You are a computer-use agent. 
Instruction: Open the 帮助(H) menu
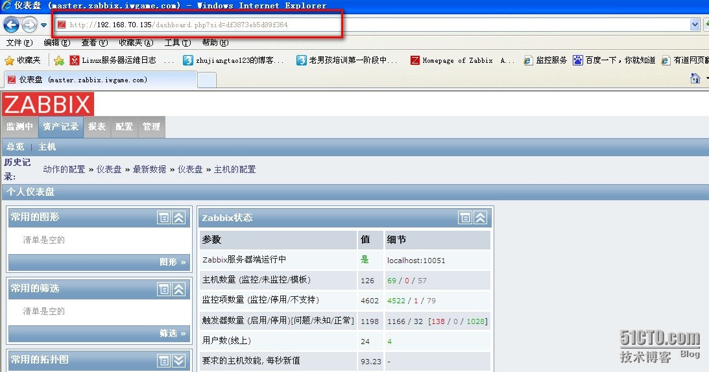tap(215, 43)
